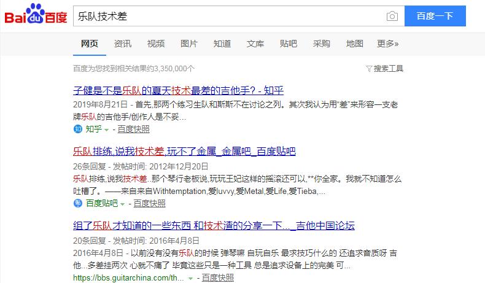Click the 百度一下 search button
This screenshot has height=283, width=485.
point(435,16)
